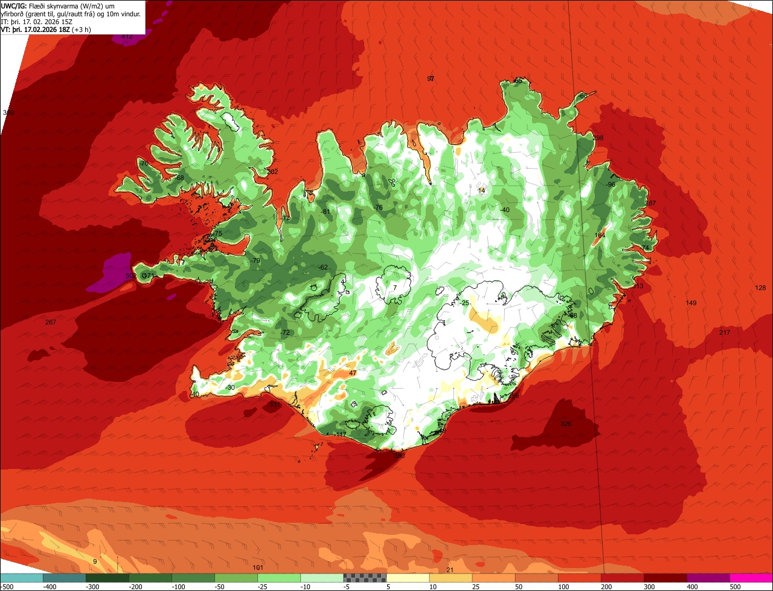Select the legend swatch between -400 and -300
Image resolution: width=773 pixels, height=591 pixels.
65,578
